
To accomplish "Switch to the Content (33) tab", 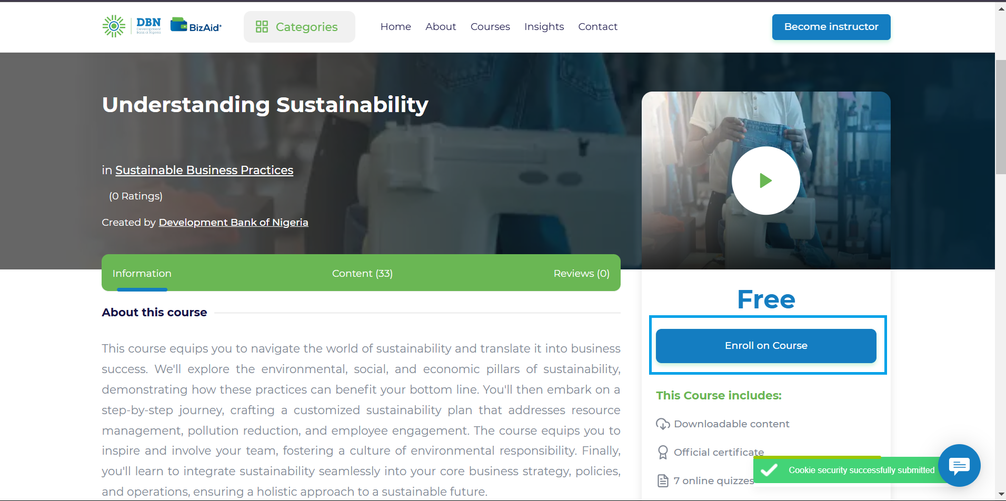I will (362, 273).
